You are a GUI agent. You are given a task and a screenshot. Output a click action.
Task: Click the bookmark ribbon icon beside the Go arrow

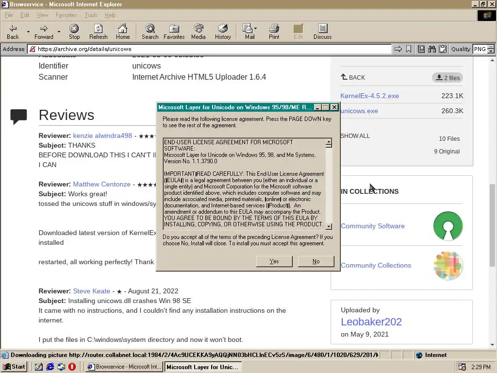(x=409, y=49)
